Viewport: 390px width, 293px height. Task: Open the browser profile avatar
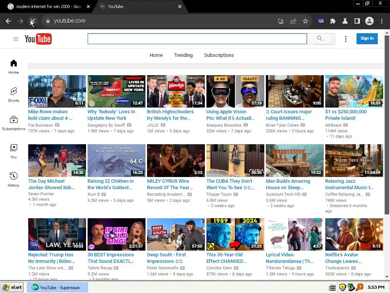coord(369,21)
